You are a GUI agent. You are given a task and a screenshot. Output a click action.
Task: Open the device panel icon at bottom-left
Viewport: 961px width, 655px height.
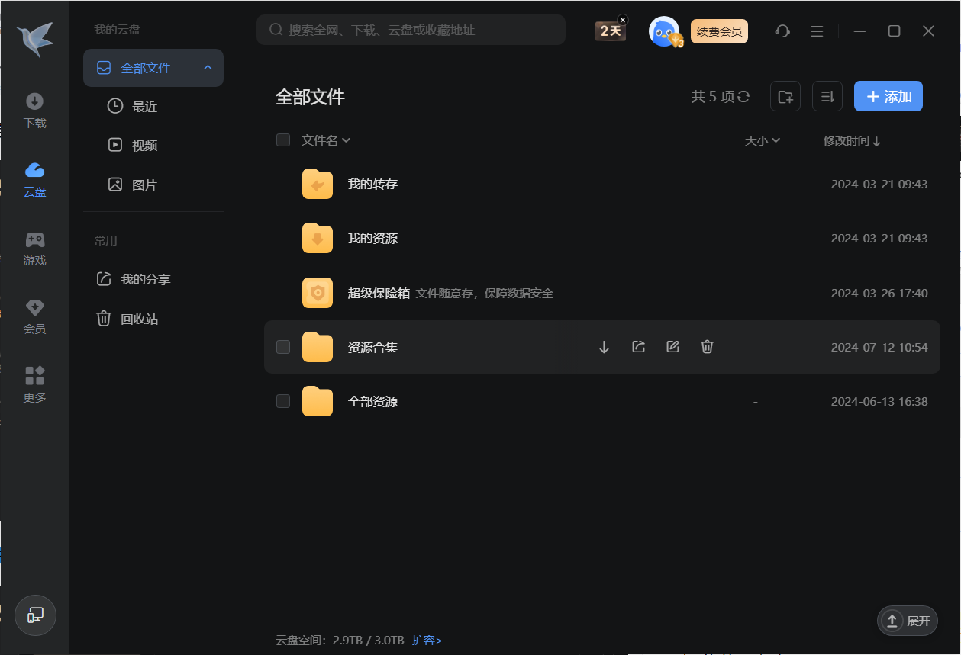[35, 615]
